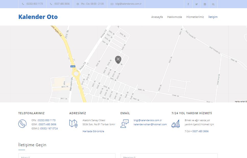Viewport: 247px width, 158px height.
Task: Click the 7/24 Yol Yardım Hizmeti heading
Action: point(192,113)
